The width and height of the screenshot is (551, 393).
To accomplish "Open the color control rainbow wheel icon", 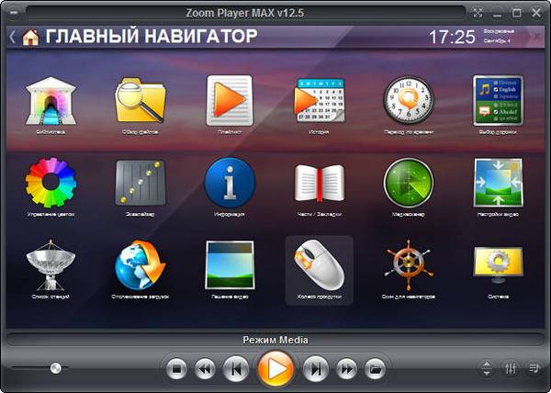I will [x=51, y=183].
